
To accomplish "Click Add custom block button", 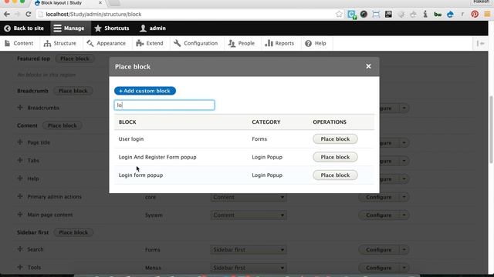I will tap(145, 91).
